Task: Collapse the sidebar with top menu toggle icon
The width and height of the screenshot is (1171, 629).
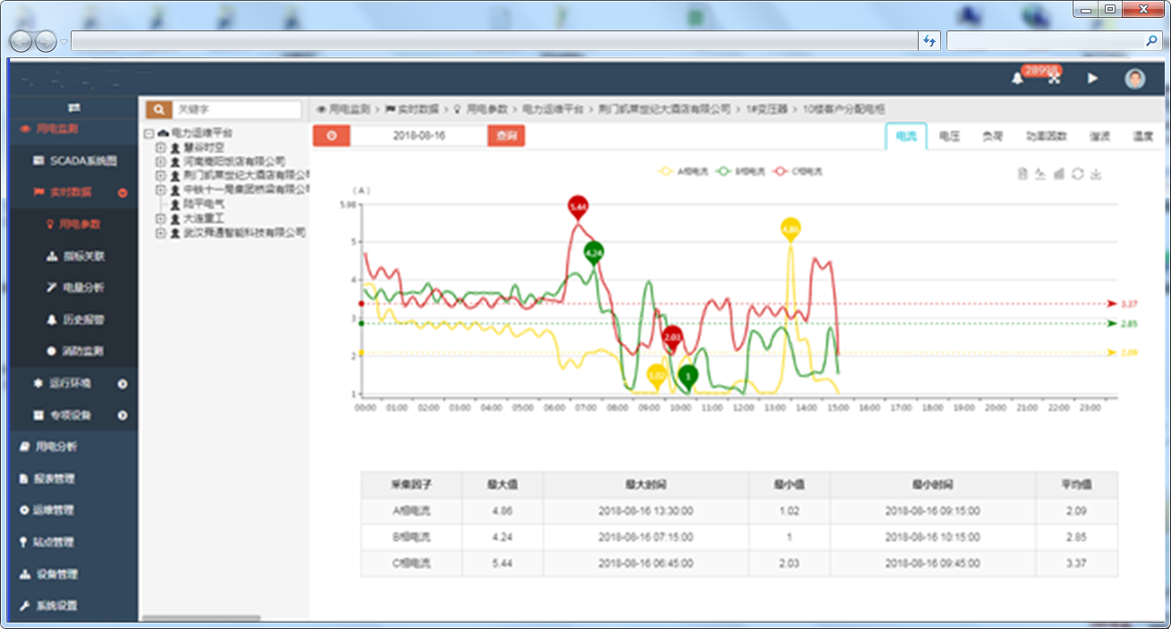Action: [x=74, y=107]
